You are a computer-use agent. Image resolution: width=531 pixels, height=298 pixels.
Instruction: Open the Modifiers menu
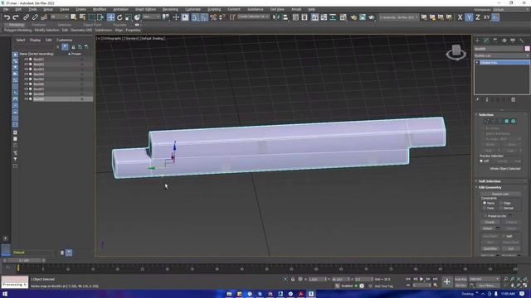[x=100, y=9]
